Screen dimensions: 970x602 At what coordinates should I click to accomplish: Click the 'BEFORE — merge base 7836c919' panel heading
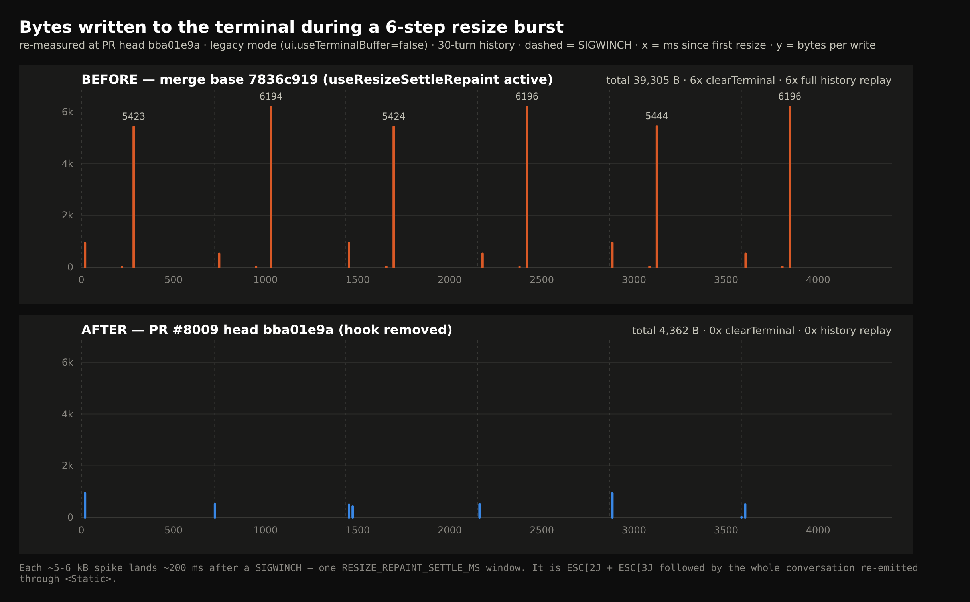(x=317, y=80)
